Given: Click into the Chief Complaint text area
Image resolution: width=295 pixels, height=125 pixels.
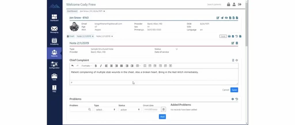Looking at the screenshot, I should 154,74.
